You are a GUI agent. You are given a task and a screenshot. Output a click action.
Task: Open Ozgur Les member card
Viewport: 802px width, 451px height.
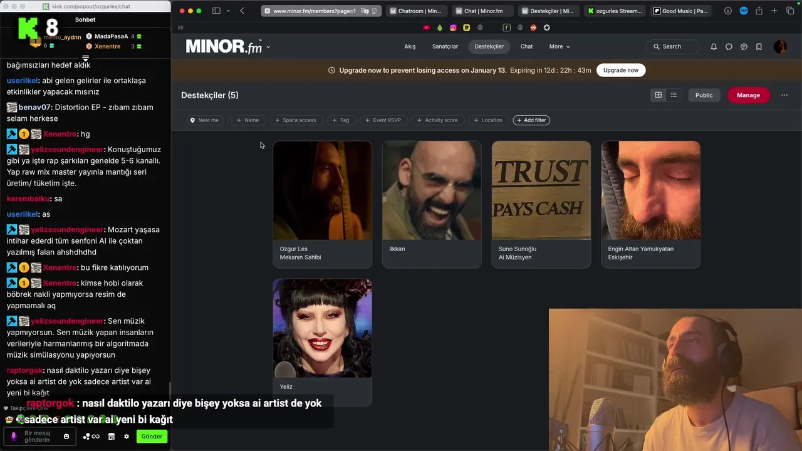(x=322, y=204)
